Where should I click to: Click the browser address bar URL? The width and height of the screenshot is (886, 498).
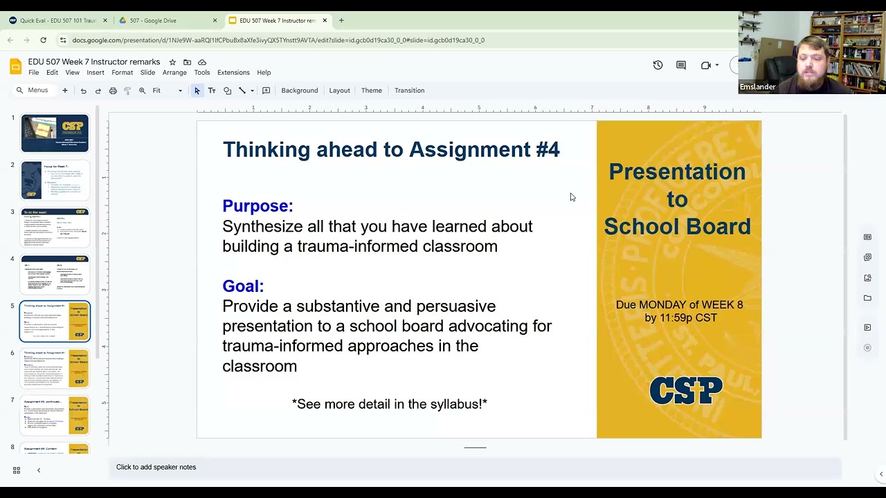click(278, 40)
